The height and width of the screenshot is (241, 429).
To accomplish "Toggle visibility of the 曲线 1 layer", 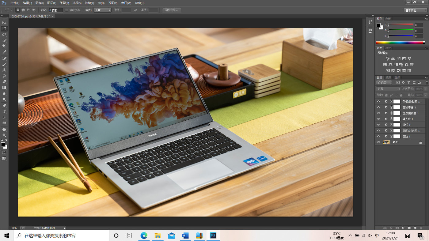I will pos(378,125).
